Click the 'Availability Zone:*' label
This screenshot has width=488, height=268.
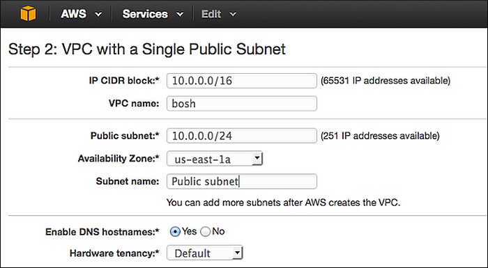[119, 159]
